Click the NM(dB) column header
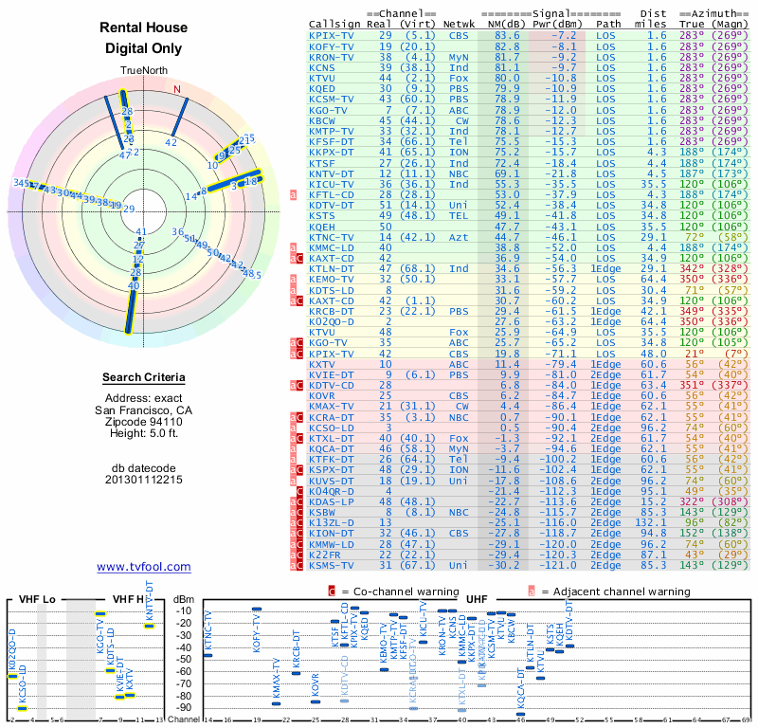Viewport: 758px width, 728px height. 507,25
